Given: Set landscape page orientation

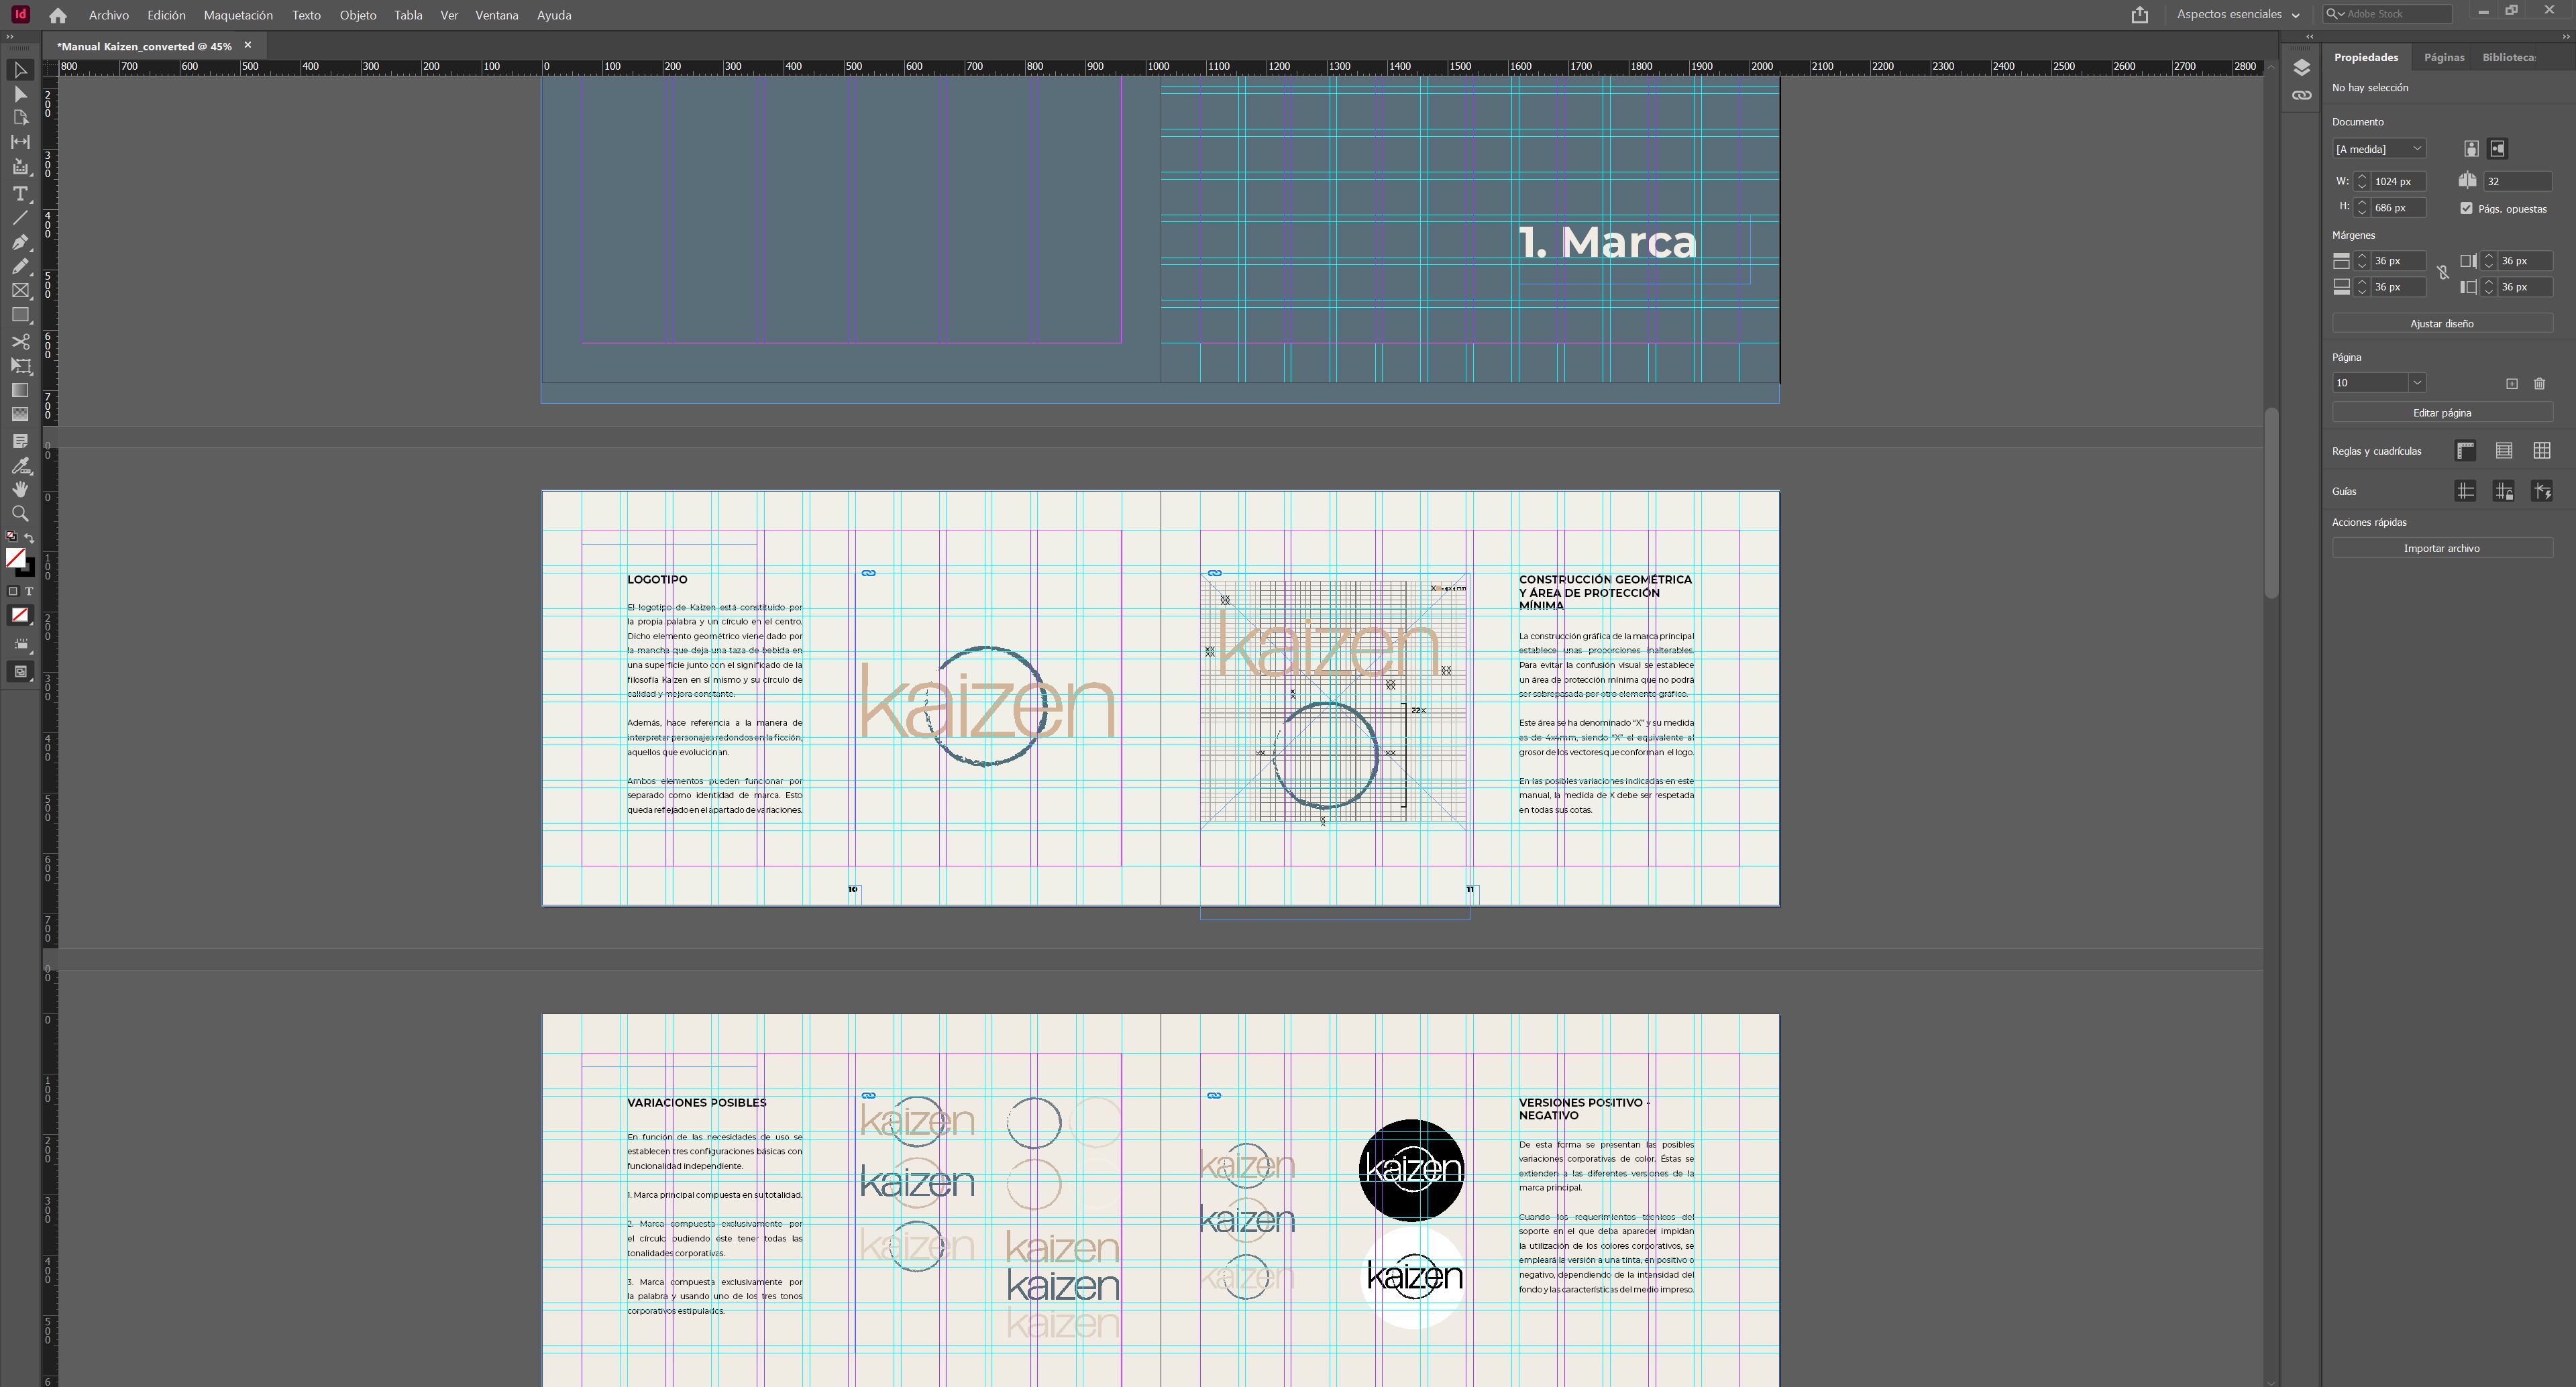Looking at the screenshot, I should point(2497,149).
